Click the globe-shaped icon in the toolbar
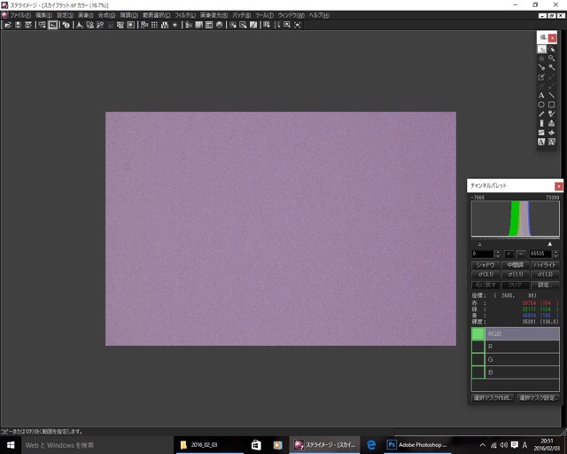Viewport: 567px width, 454px height. (x=219, y=25)
